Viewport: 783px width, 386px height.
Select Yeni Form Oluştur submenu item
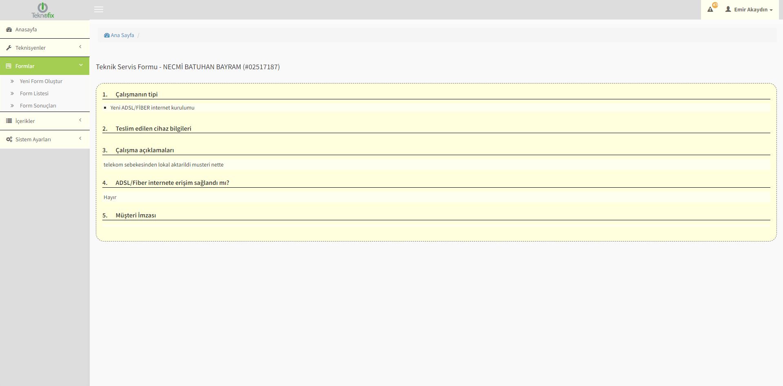tap(41, 81)
